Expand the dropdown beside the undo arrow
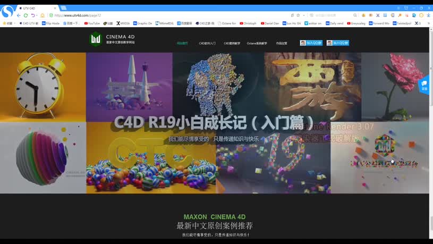 click(37, 15)
